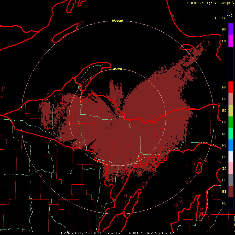Click the IC legend label

(x=224, y=169)
